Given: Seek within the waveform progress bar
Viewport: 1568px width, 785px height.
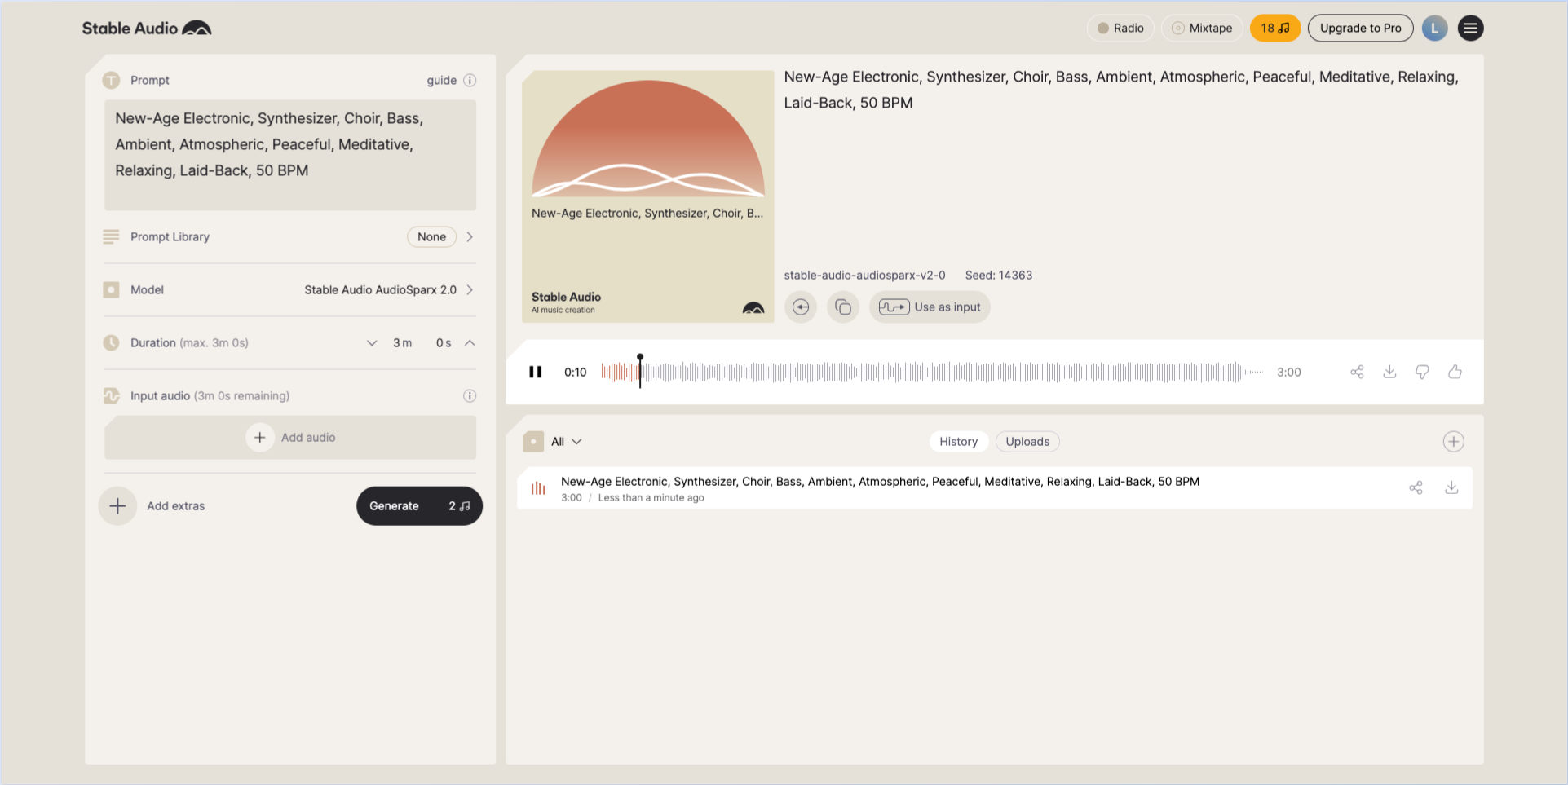Looking at the screenshot, I should pyautogui.click(x=932, y=372).
